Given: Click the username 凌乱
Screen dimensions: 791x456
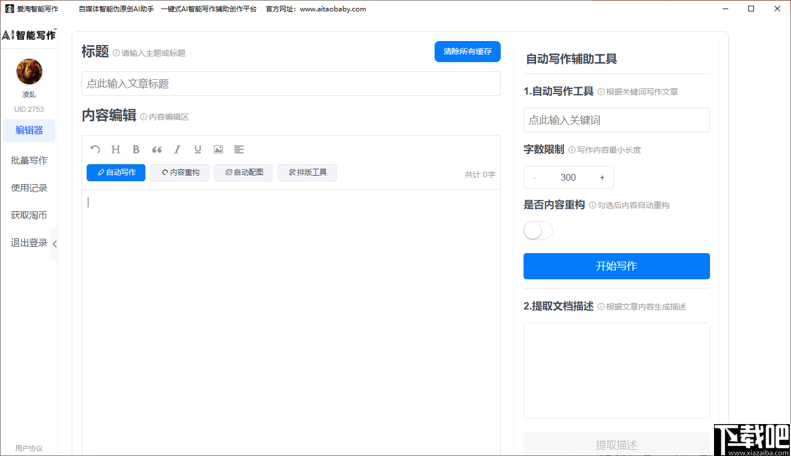Looking at the screenshot, I should (x=29, y=95).
